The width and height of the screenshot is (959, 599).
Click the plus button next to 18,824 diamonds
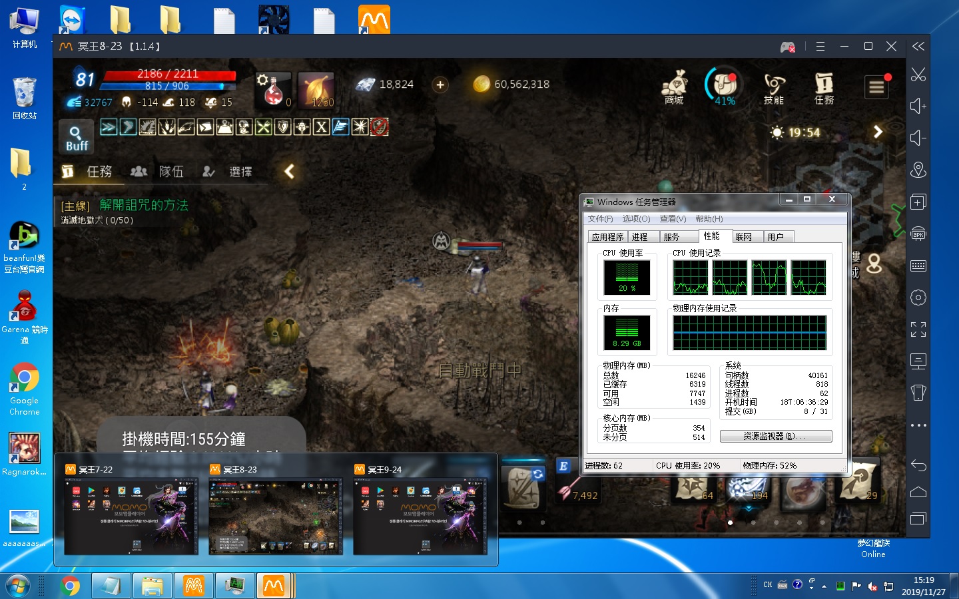point(440,85)
